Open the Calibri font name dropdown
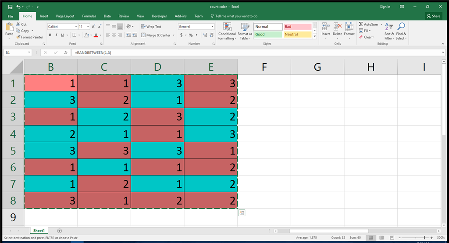449x243 pixels. click(76, 27)
